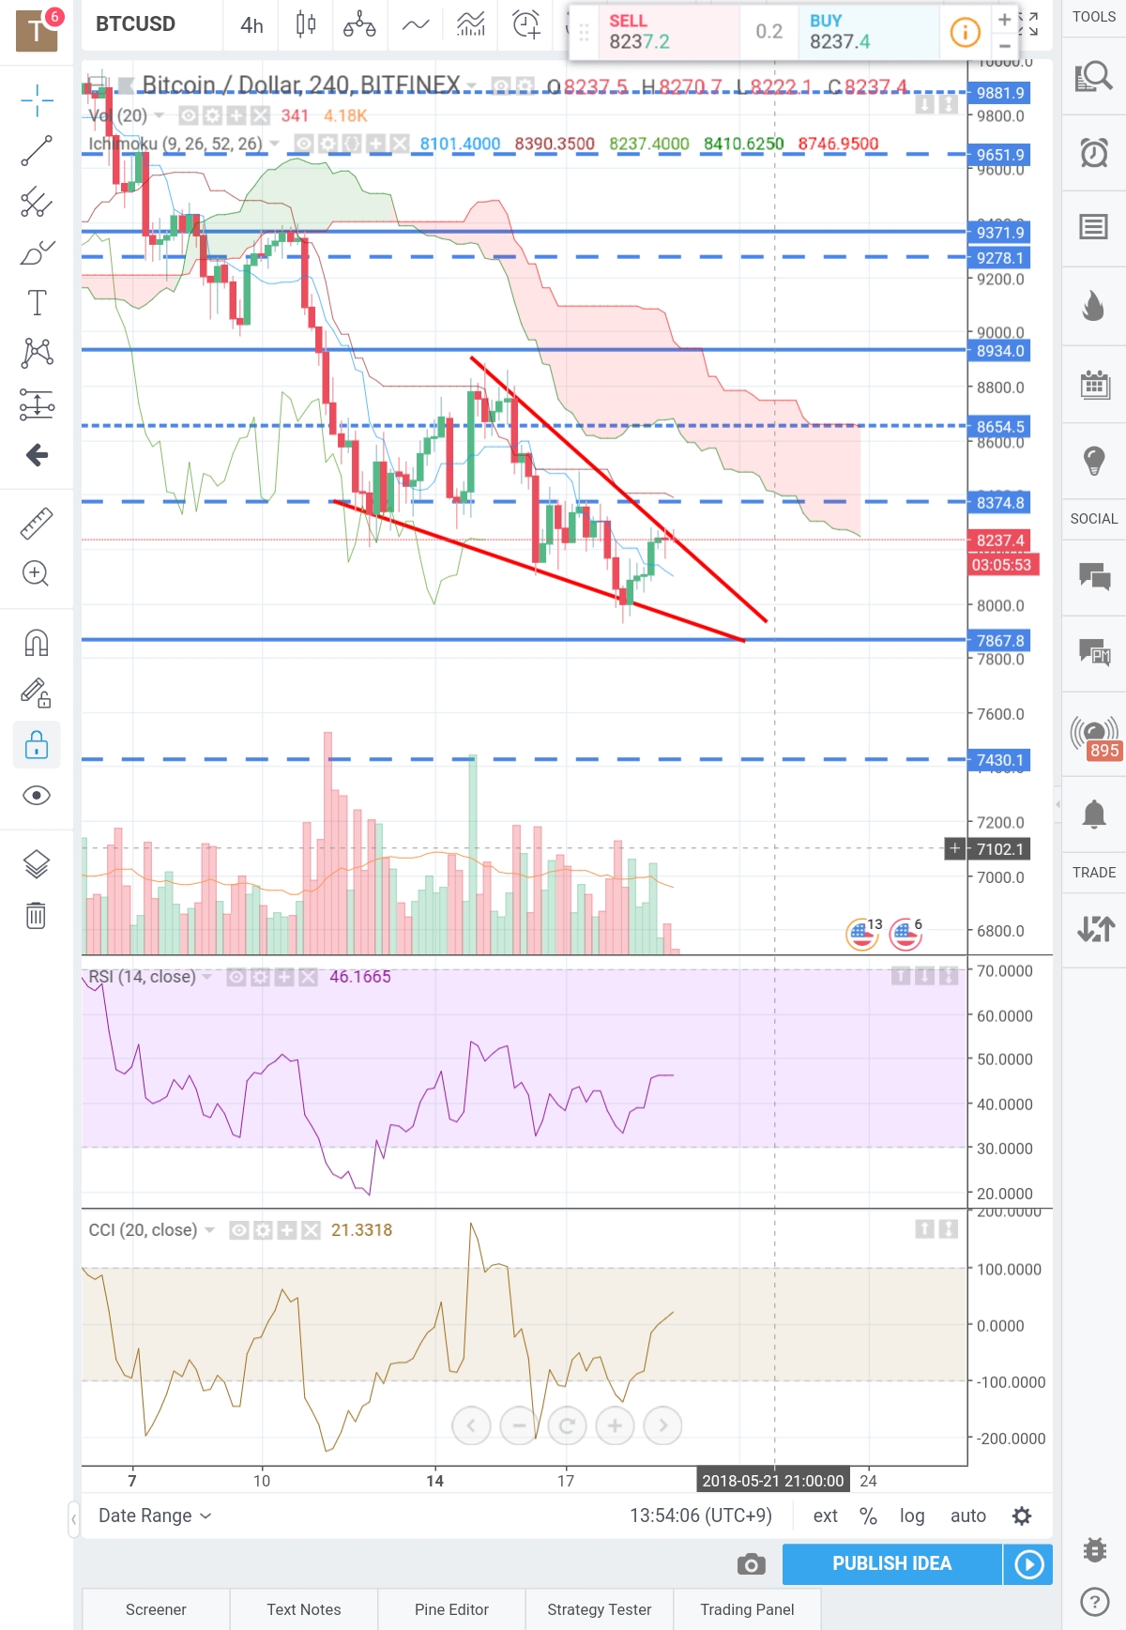Toggle stay in drawing mode

[x=37, y=693]
